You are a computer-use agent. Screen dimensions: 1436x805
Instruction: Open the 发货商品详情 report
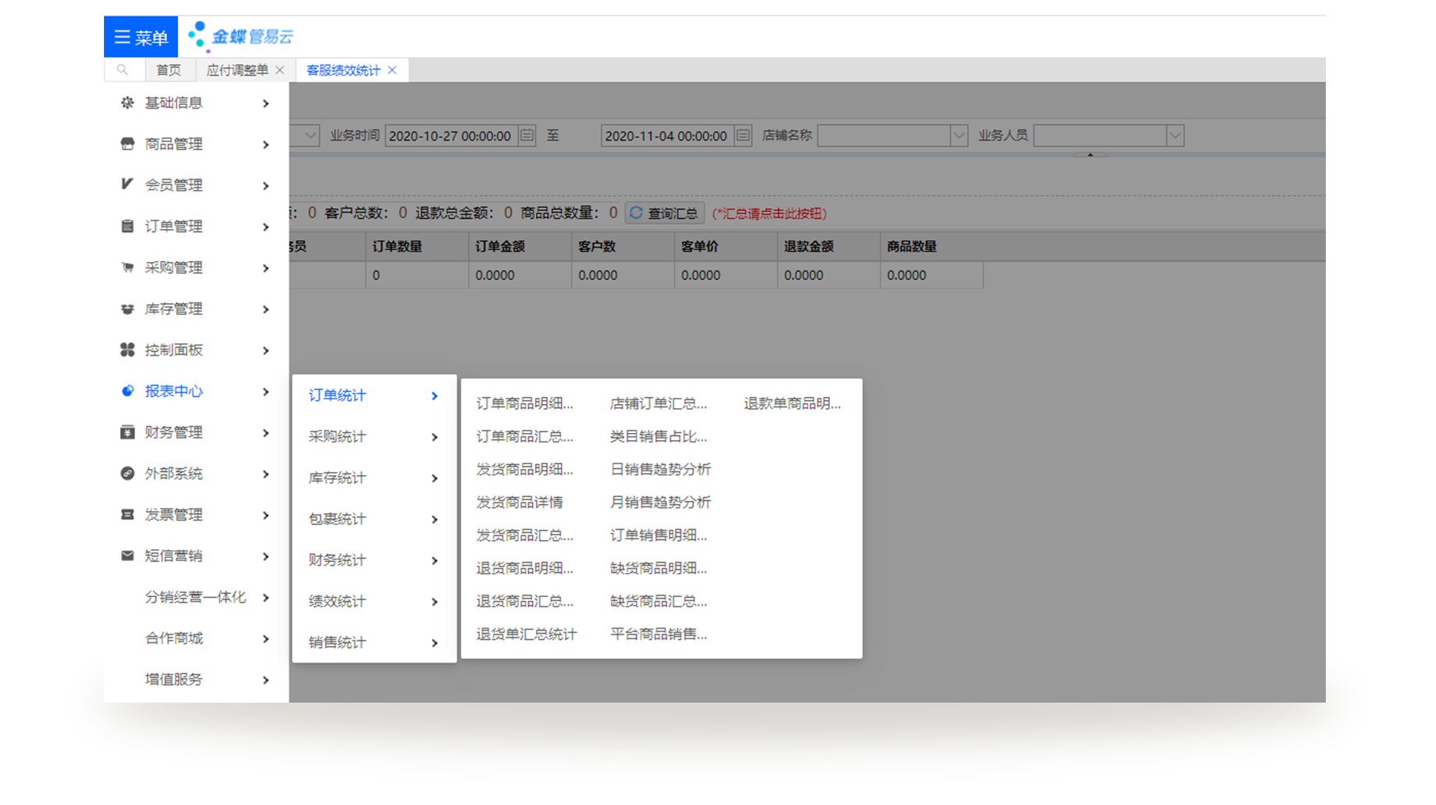coord(520,502)
